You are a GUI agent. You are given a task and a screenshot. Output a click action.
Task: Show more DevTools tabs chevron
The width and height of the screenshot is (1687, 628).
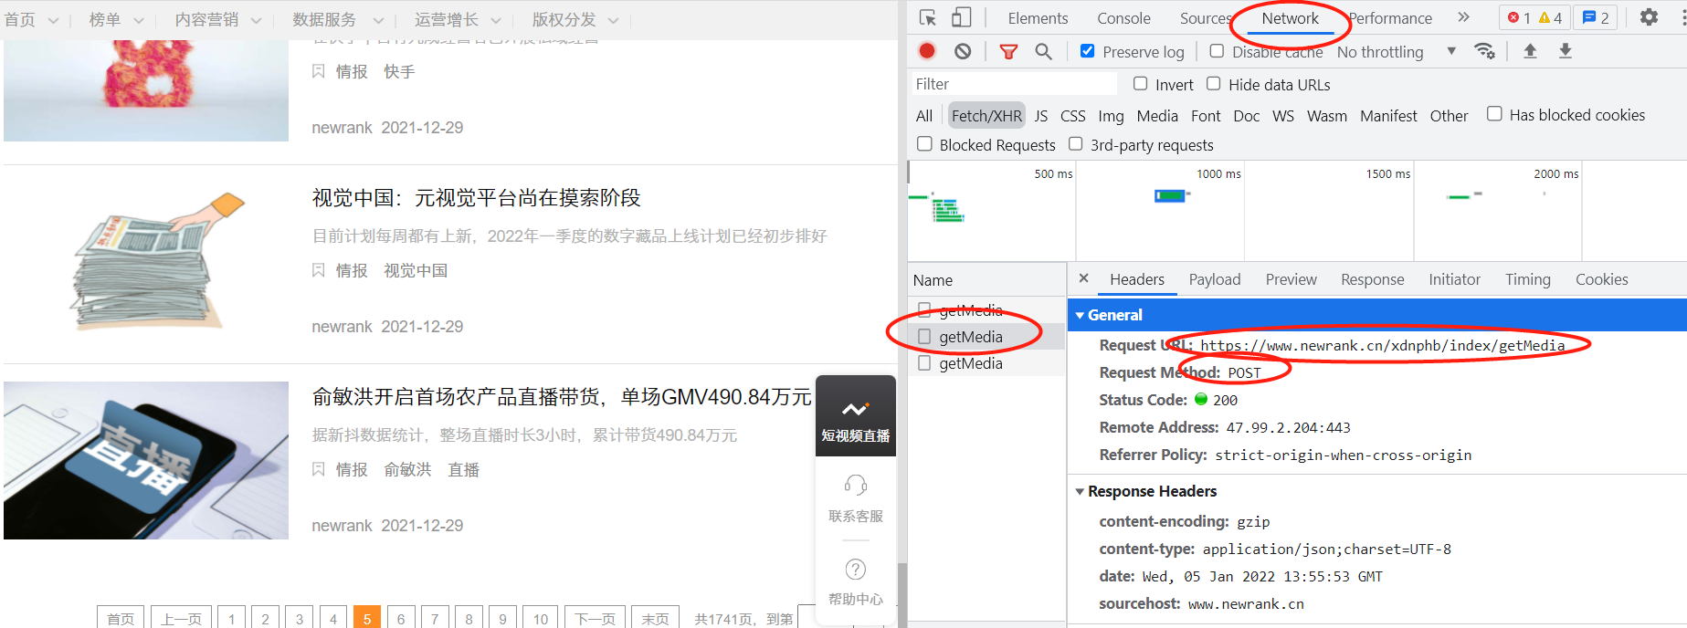1464,17
